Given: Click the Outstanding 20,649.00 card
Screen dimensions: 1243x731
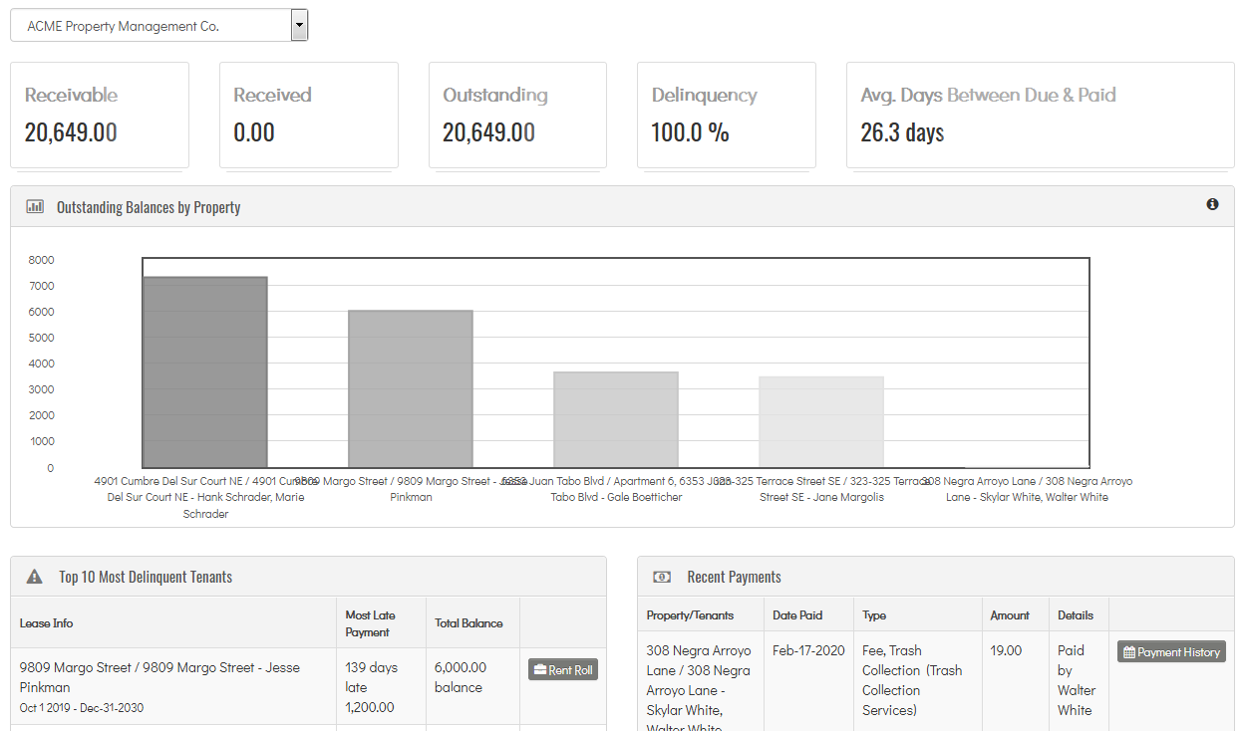Looking at the screenshot, I should point(517,115).
